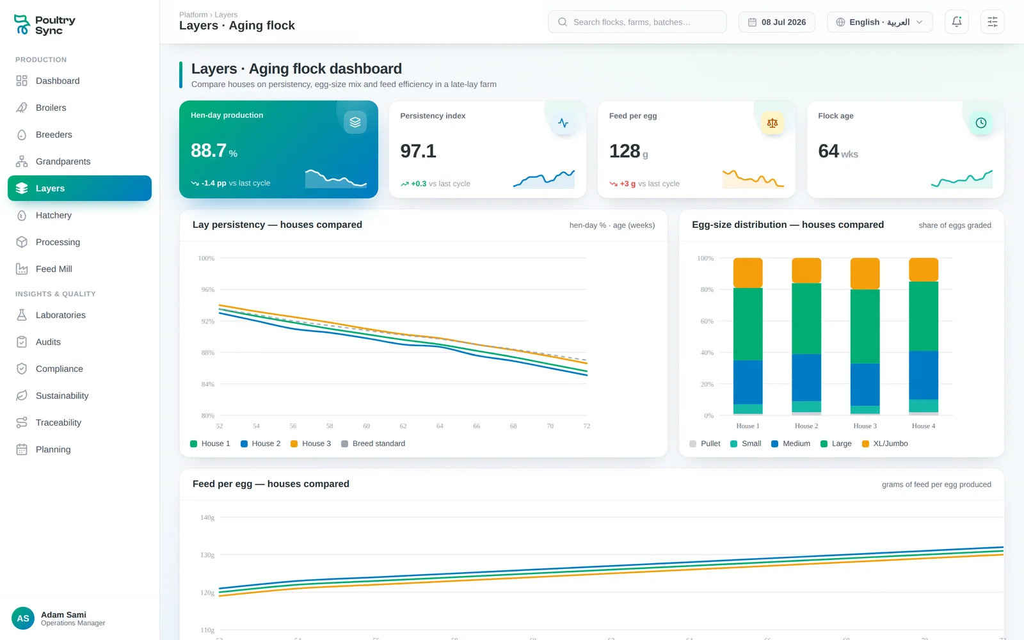Toggle Medium category in egg-size legend
Screen dimensions: 1024x640
pyautogui.click(x=791, y=444)
